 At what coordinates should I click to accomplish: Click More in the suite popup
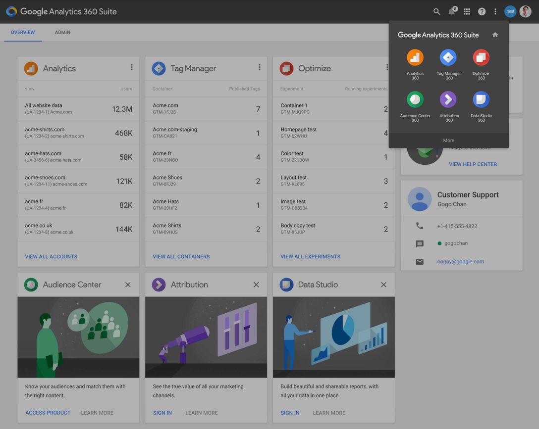pos(449,141)
